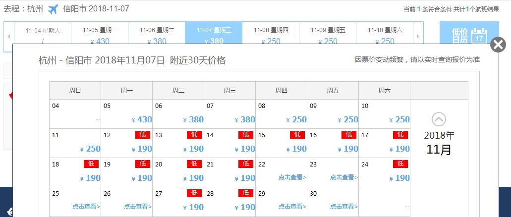Pick calendar day 10 priced ¥250
The height and width of the screenshot is (217, 511).
[384, 114]
